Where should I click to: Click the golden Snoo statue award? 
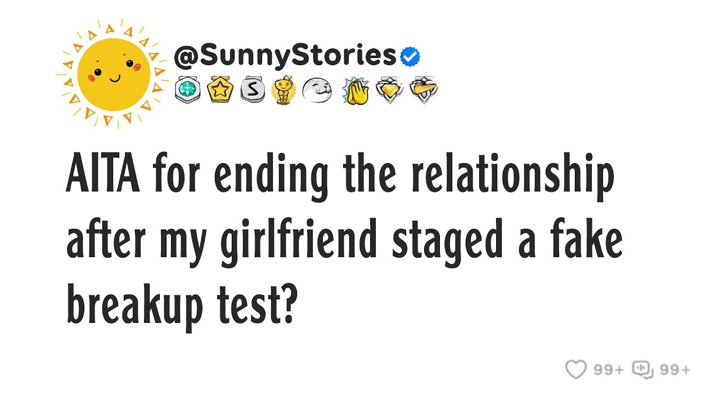coord(283,91)
